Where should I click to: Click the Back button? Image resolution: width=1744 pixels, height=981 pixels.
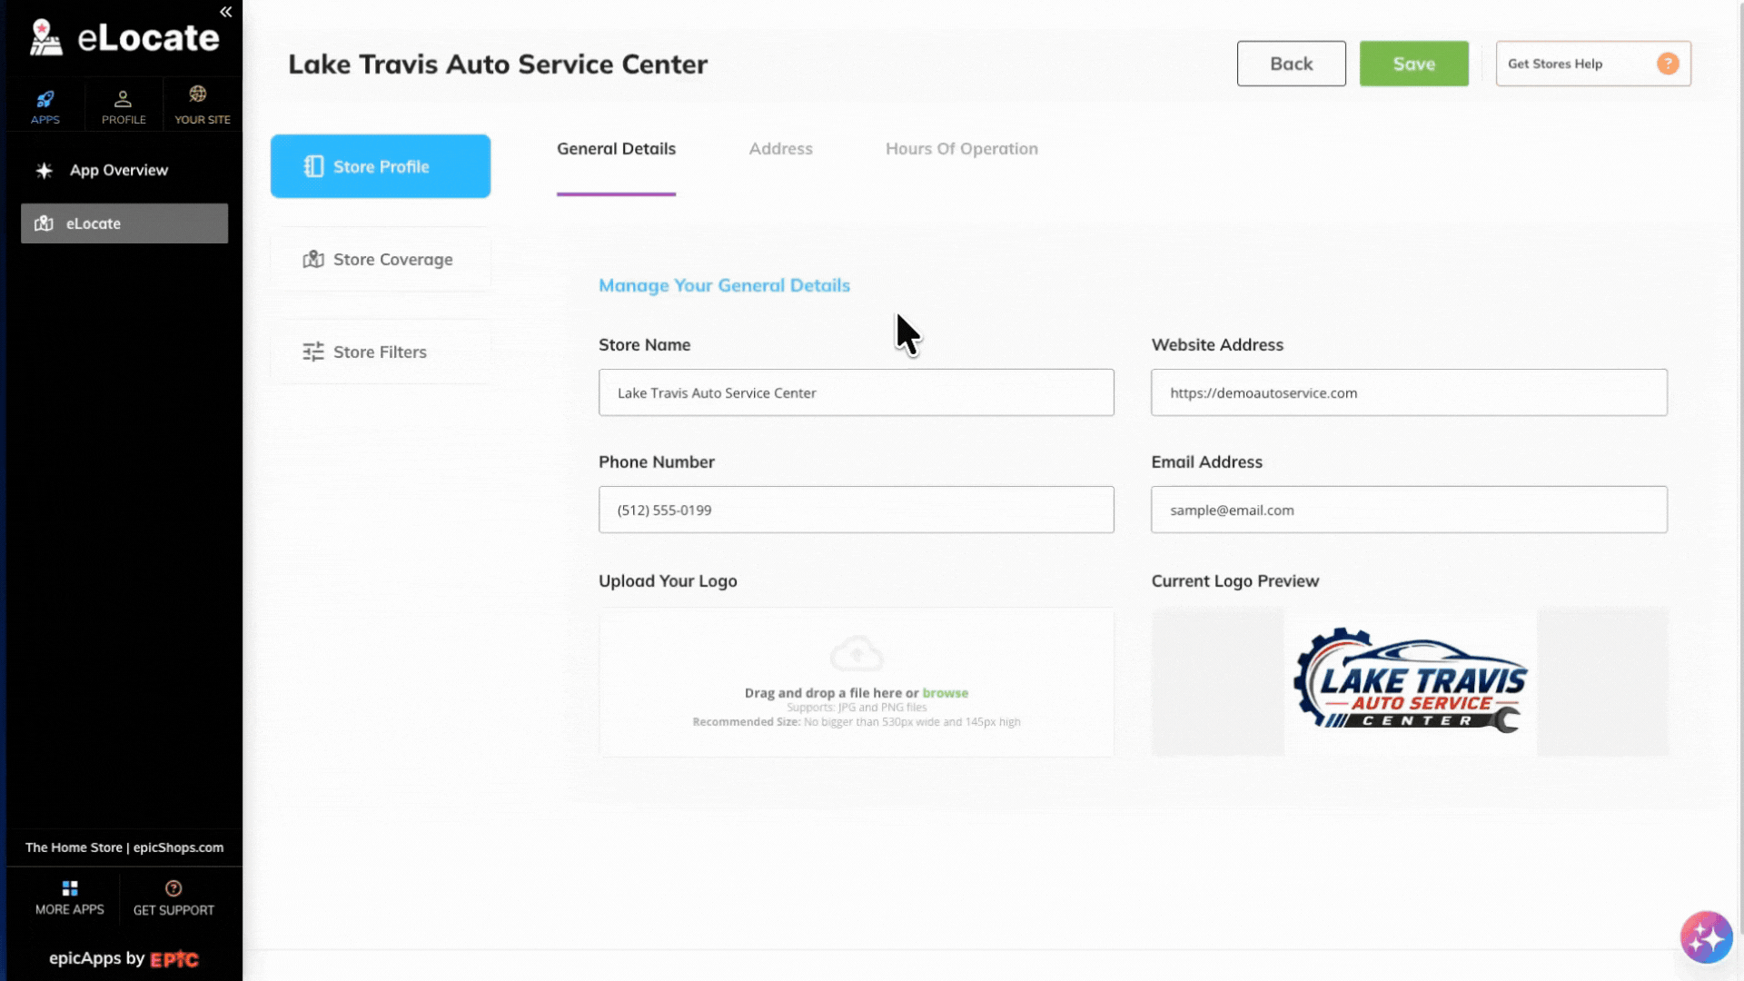pyautogui.click(x=1291, y=64)
